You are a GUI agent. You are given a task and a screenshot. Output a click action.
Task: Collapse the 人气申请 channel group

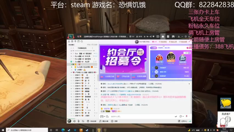[71, 72]
